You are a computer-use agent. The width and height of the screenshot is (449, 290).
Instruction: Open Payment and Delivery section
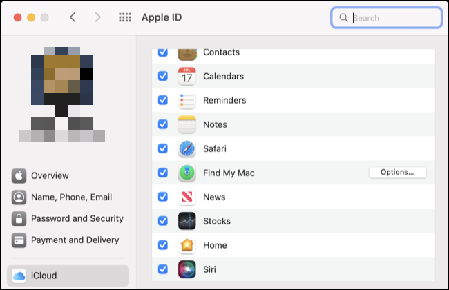coord(75,240)
